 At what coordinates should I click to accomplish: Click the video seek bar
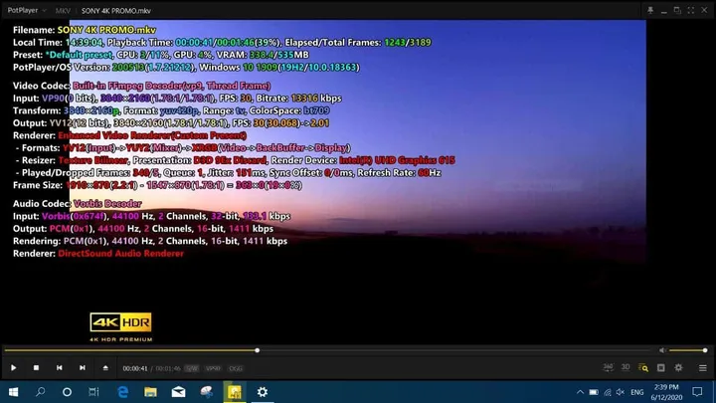pos(328,350)
